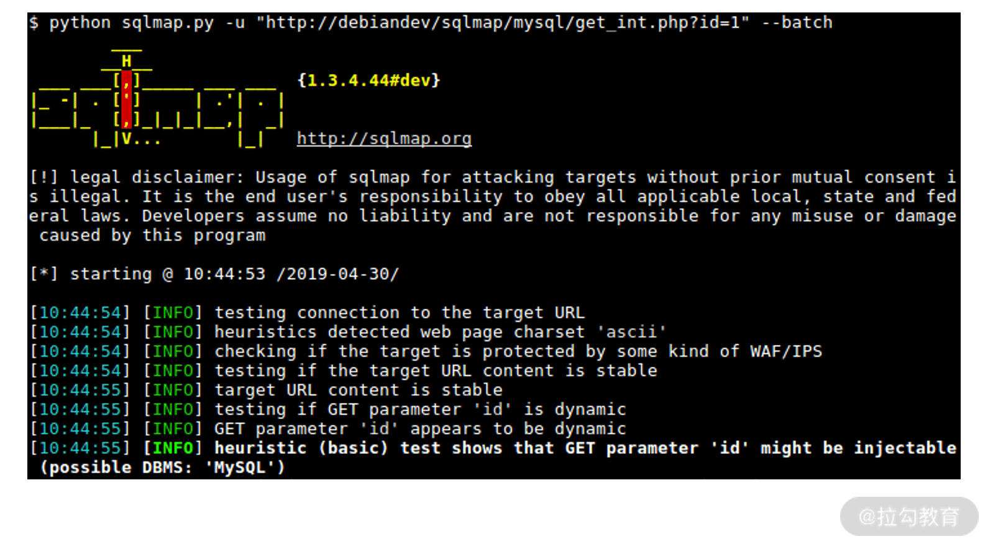Screen dimensions: 993x549
Task: Click the sqlmap ASCII art logo
Action: (x=158, y=98)
